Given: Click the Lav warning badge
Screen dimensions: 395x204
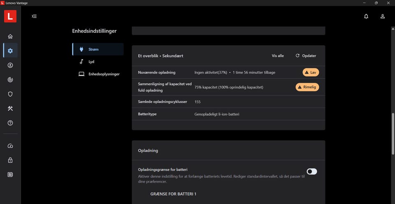Looking at the screenshot, I should click(311, 72).
